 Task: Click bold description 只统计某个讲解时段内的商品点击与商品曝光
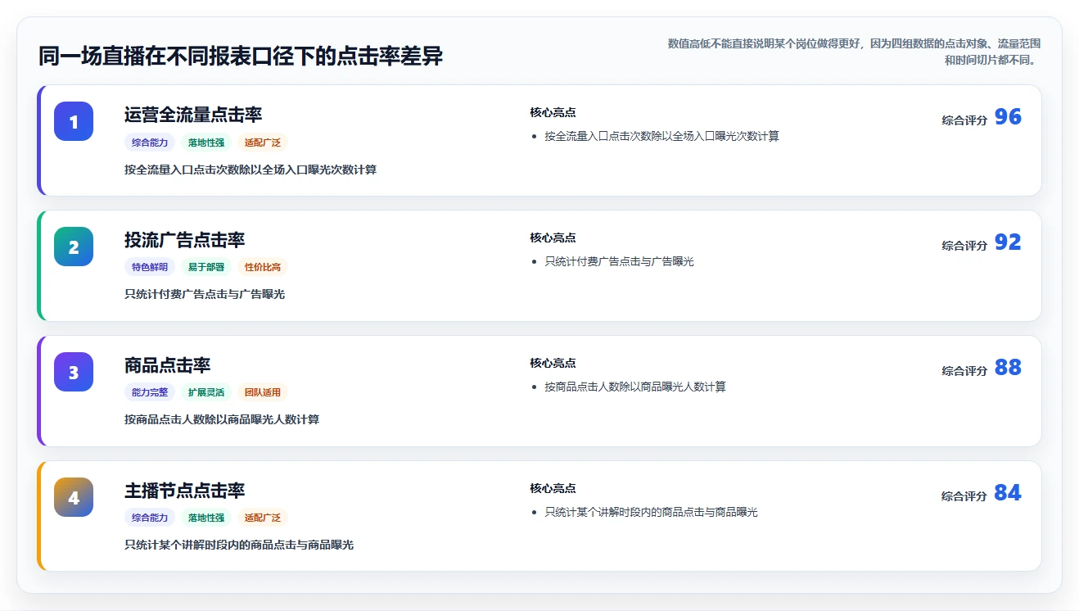click(239, 545)
